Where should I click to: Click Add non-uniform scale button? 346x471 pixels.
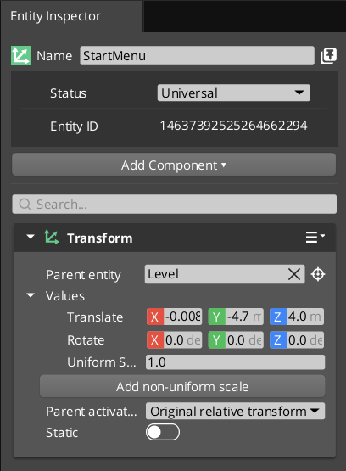point(182,386)
